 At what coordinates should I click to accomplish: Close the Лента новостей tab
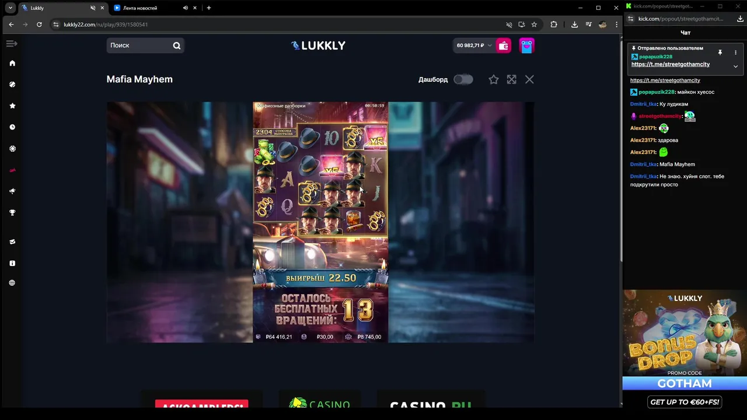tap(196, 8)
